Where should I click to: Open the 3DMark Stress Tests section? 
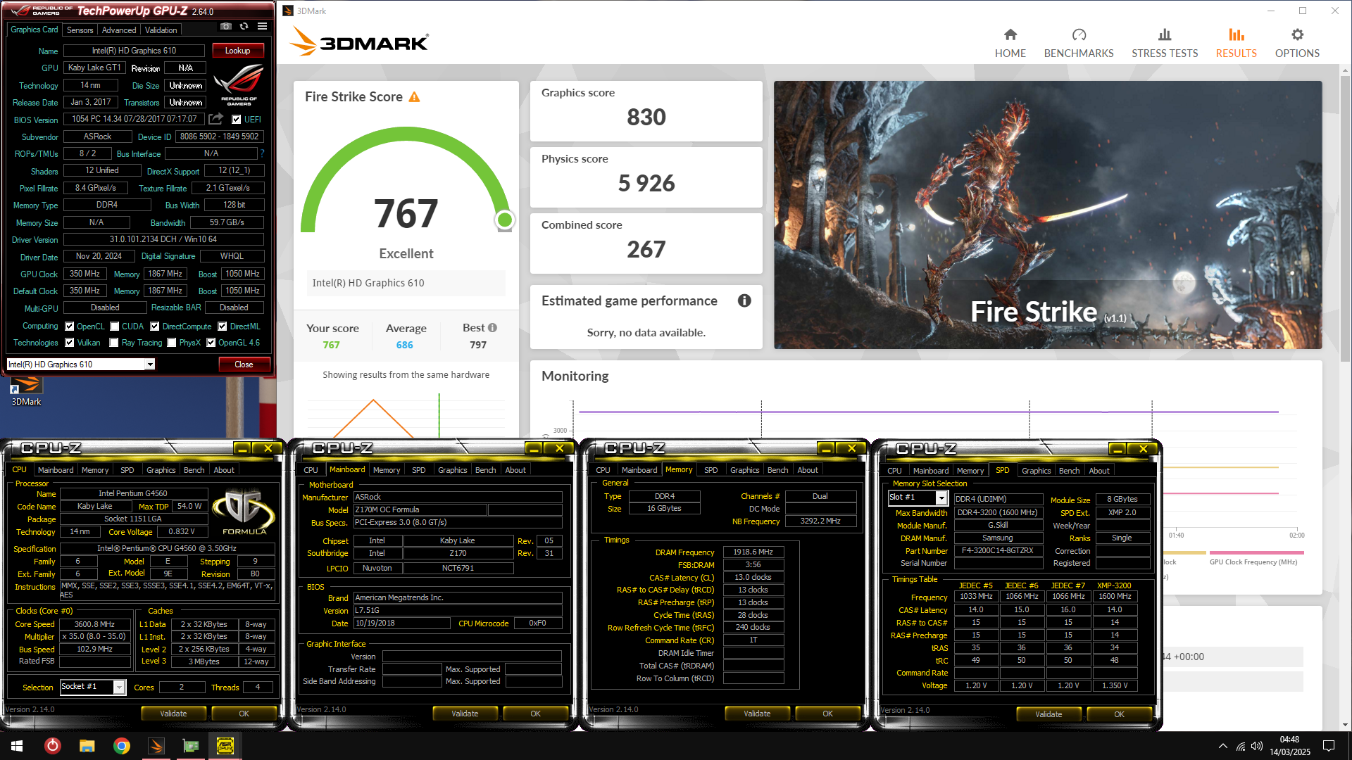tap(1165, 43)
